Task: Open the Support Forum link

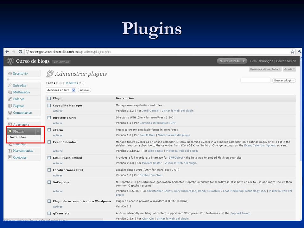Action: 240,213
